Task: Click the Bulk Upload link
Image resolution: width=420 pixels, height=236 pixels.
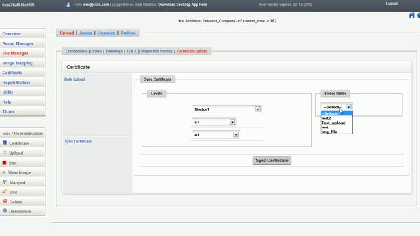Action: click(x=74, y=79)
